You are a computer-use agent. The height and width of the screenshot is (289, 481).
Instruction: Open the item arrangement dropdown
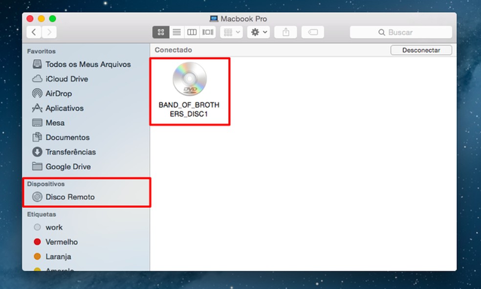(232, 32)
